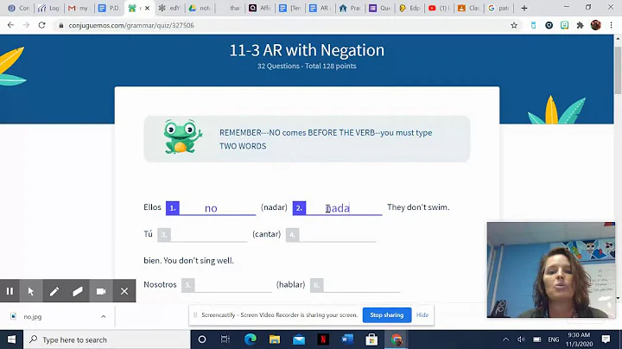Select the Screencastify mouse pointer tool
Image resolution: width=622 pixels, height=349 pixels.
tap(31, 291)
